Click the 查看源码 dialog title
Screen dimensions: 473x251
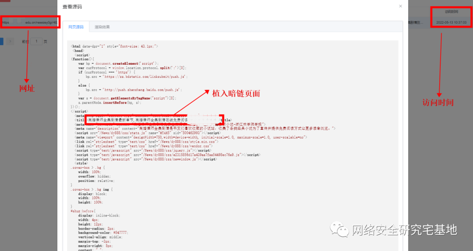72,7
